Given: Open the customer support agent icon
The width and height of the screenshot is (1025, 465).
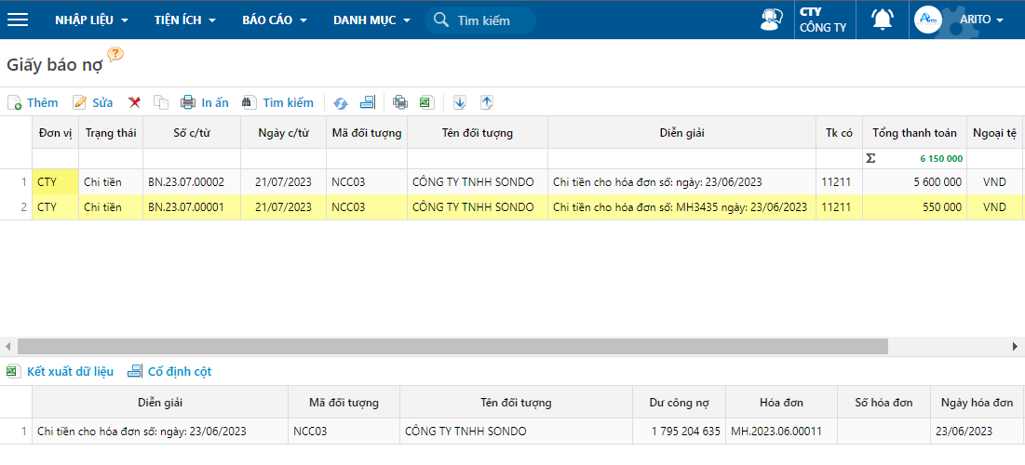Looking at the screenshot, I should tap(772, 20).
